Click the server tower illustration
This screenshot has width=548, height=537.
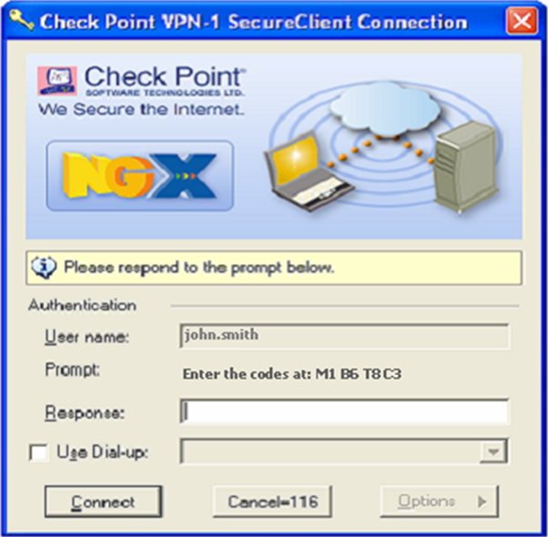[x=466, y=167]
